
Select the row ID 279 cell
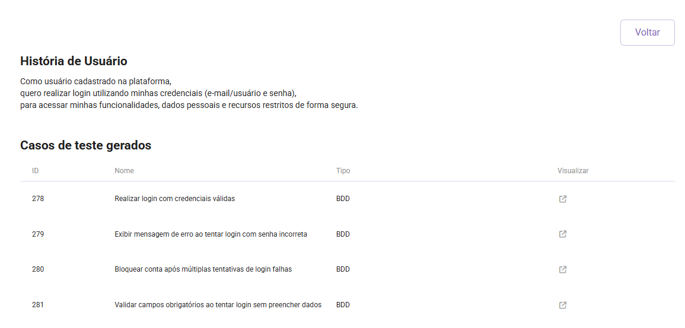[x=38, y=234]
